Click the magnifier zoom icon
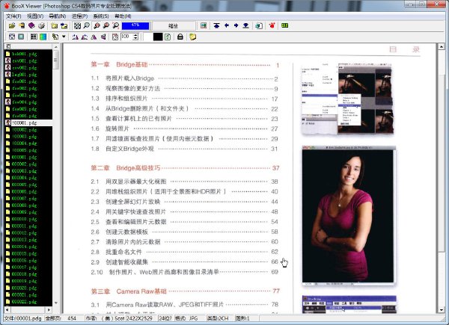 click(x=87, y=25)
